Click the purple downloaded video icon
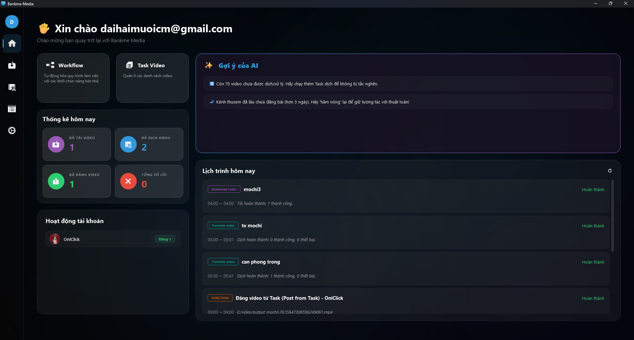This screenshot has height=340, width=634. pyautogui.click(x=56, y=144)
